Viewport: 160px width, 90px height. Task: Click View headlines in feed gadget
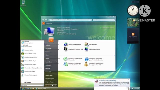click(x=133, y=37)
